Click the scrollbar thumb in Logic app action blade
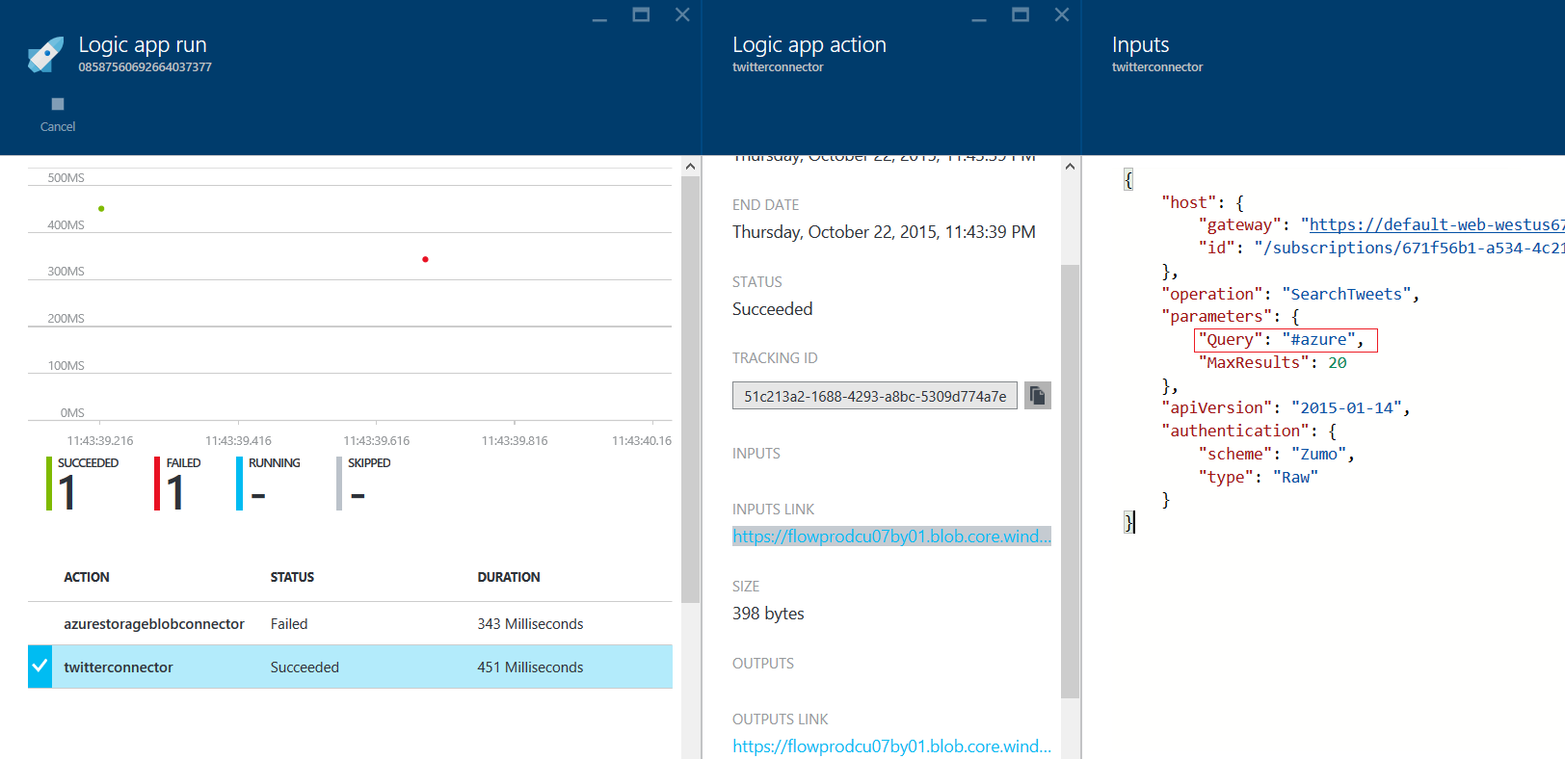1565x759 pixels. tap(1070, 481)
